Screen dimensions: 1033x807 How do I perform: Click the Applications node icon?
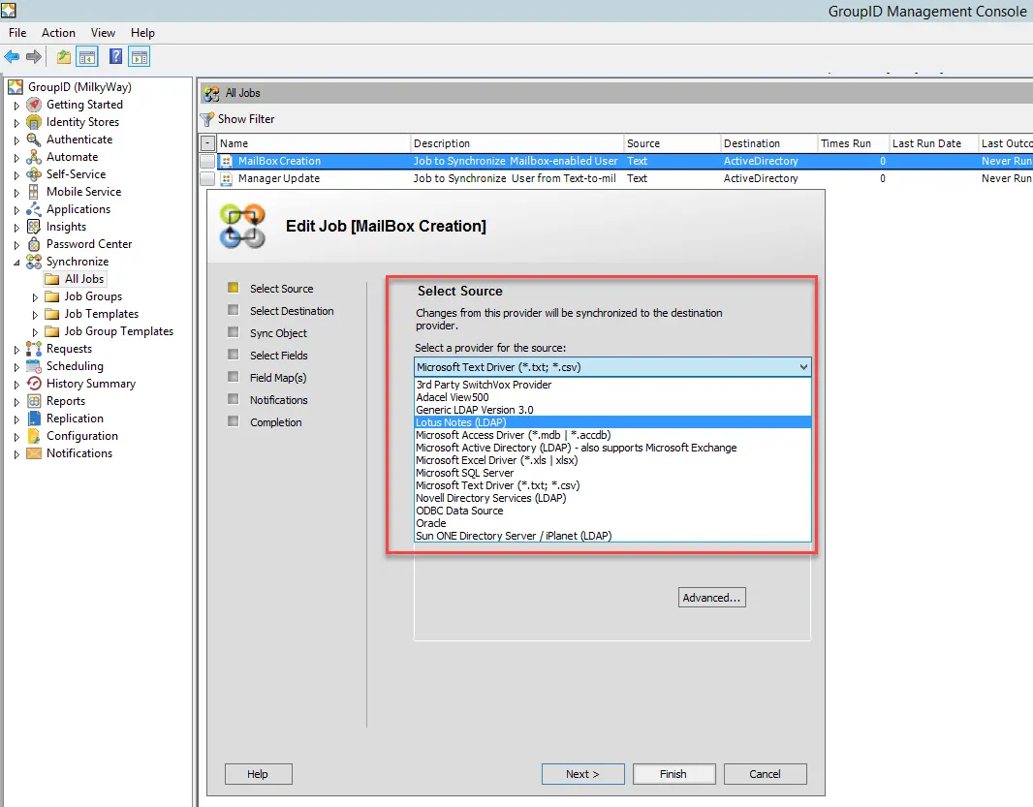34,209
